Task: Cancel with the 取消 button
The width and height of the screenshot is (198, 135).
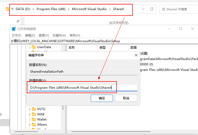Action: pyautogui.click(x=126, y=98)
